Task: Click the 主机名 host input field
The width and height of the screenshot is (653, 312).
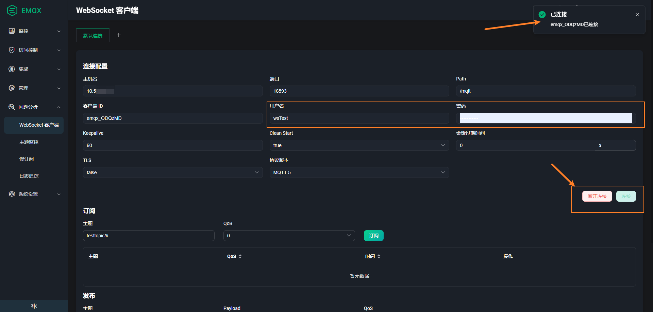Action: [x=173, y=91]
